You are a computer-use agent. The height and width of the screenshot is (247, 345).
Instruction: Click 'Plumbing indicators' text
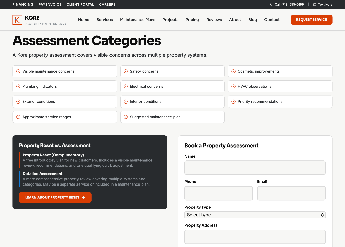click(39, 86)
